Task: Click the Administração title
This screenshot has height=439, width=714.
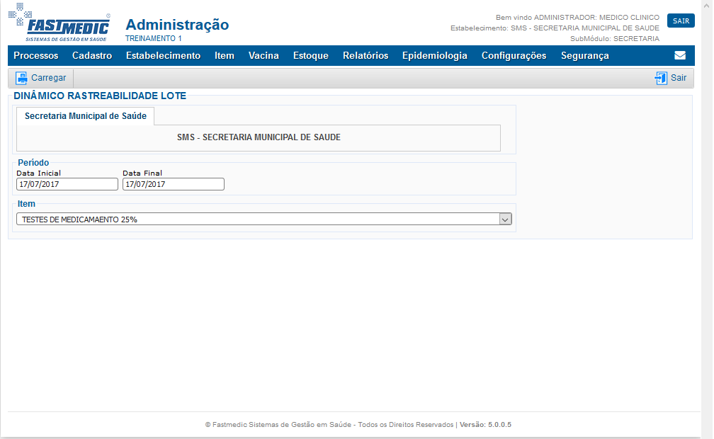Action: [x=177, y=25]
